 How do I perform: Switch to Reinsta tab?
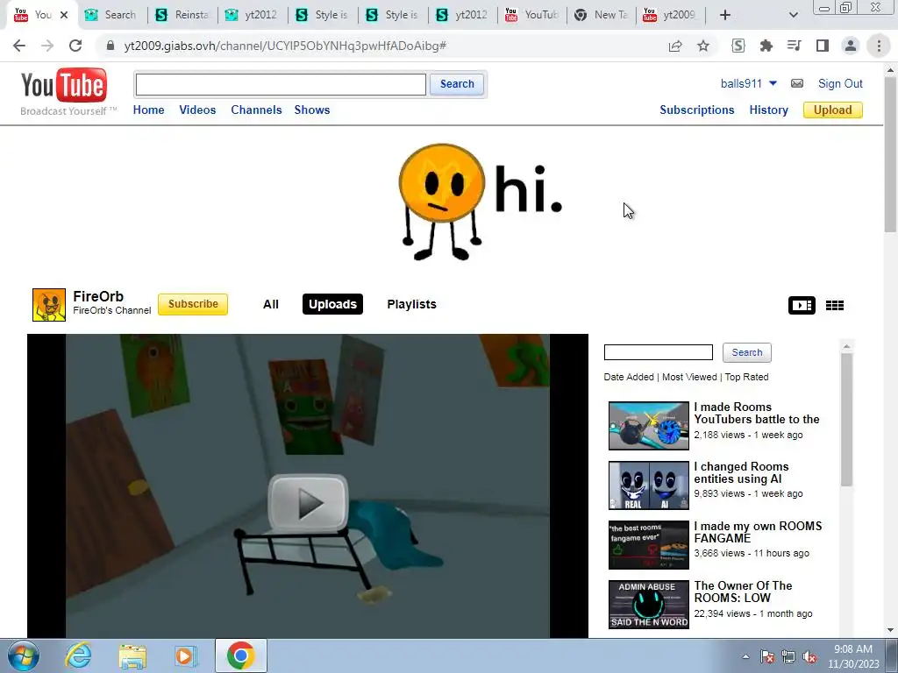183,15
